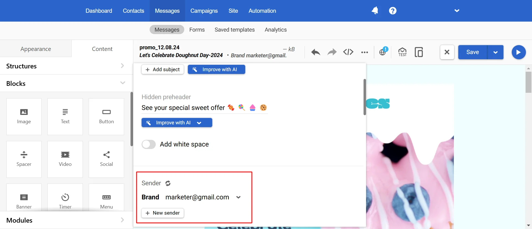The image size is (532, 229).
Task: Select the Messages sub-tab pill
Action: point(167,30)
